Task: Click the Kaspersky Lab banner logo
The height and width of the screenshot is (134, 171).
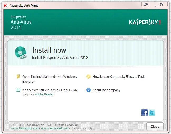Action: tap(145, 22)
